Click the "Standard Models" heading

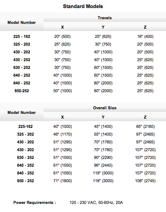83,6
